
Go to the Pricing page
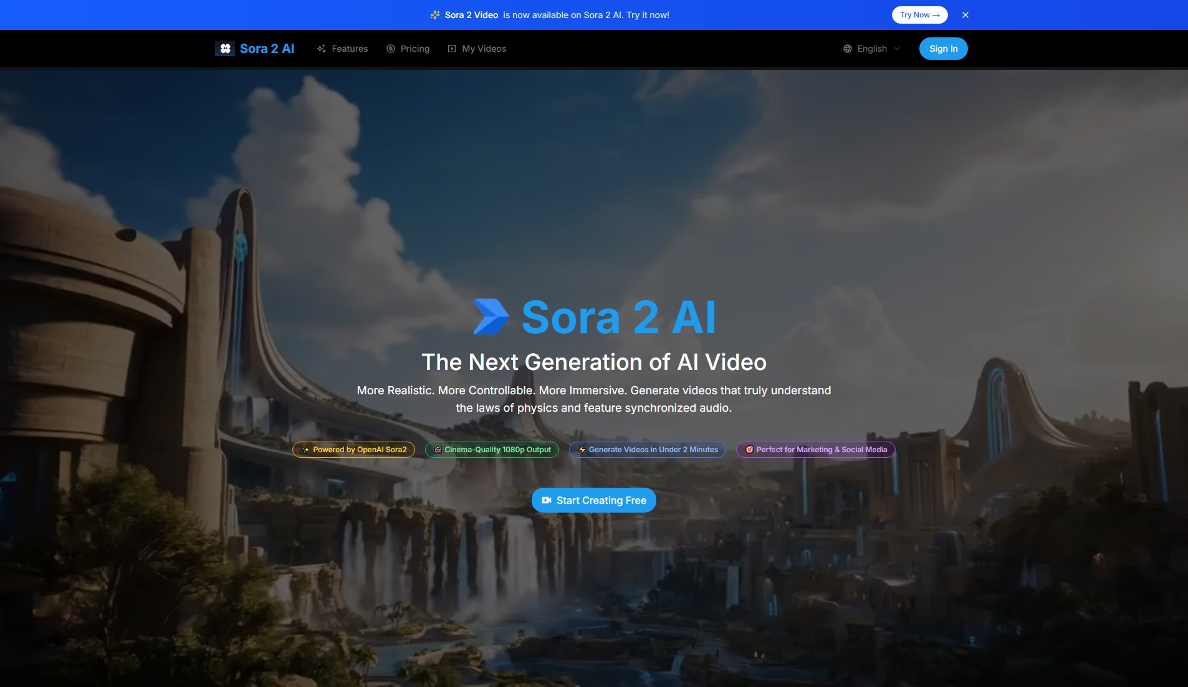[x=414, y=49]
